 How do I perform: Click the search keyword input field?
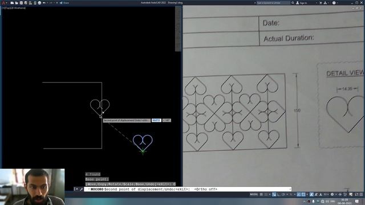(x=274, y=3)
